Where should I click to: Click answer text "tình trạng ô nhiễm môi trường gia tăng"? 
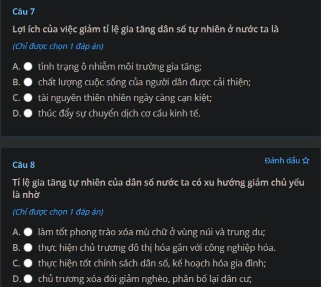tap(119, 67)
